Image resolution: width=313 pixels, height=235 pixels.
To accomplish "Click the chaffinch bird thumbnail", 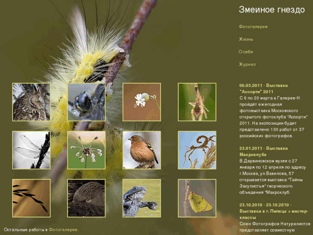I will click(x=142, y=150).
